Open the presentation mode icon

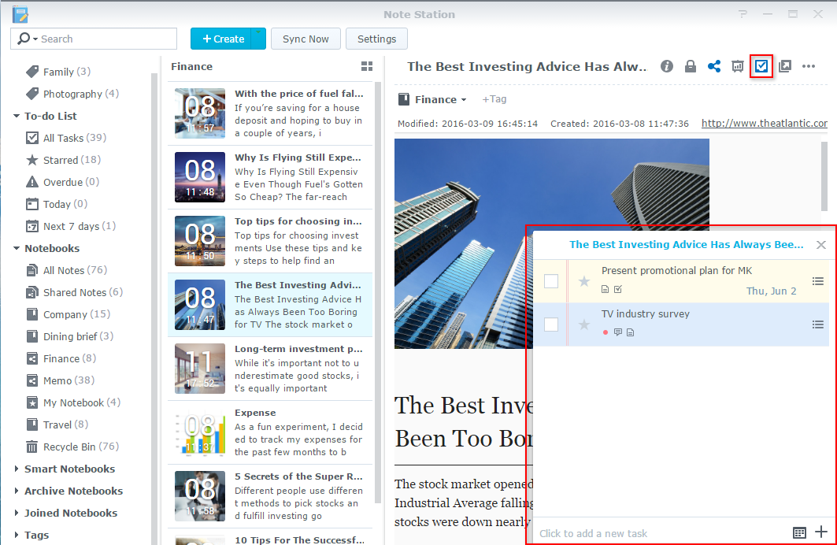[737, 66]
